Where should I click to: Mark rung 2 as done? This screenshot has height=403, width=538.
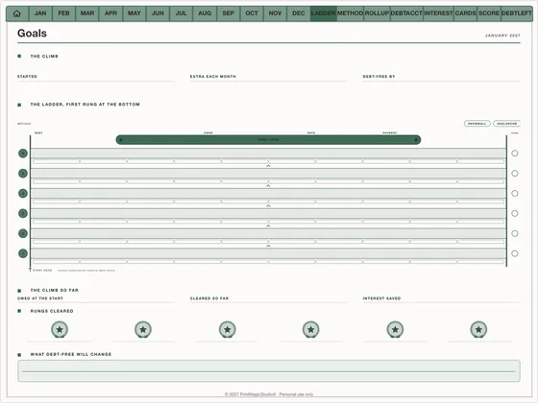515,233
